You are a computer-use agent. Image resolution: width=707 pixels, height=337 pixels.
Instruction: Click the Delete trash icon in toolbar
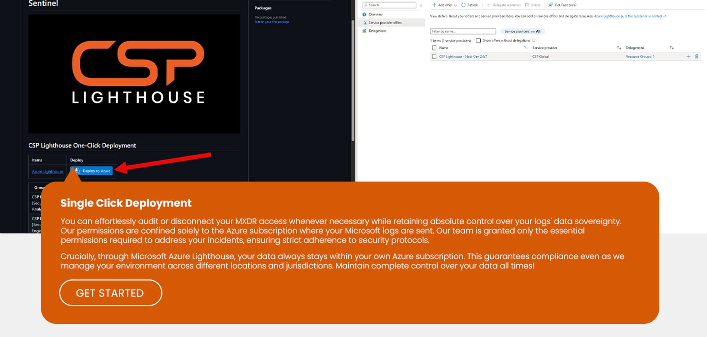(527, 5)
